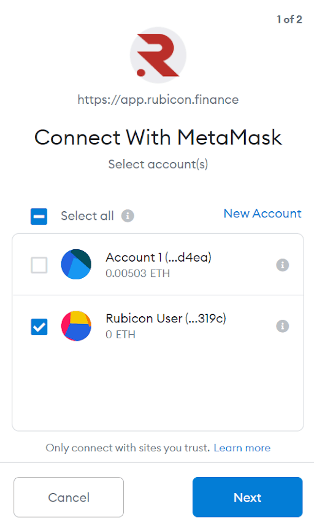Uncheck the Rubicon User checkbox
This screenshot has width=314, height=528.
pos(39,327)
